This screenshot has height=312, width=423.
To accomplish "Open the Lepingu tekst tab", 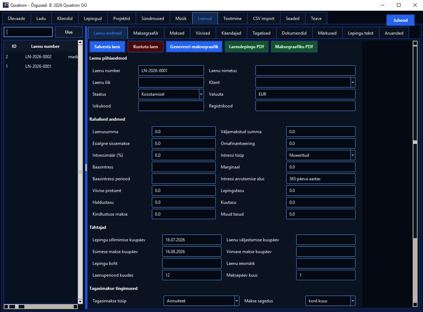I will point(360,33).
